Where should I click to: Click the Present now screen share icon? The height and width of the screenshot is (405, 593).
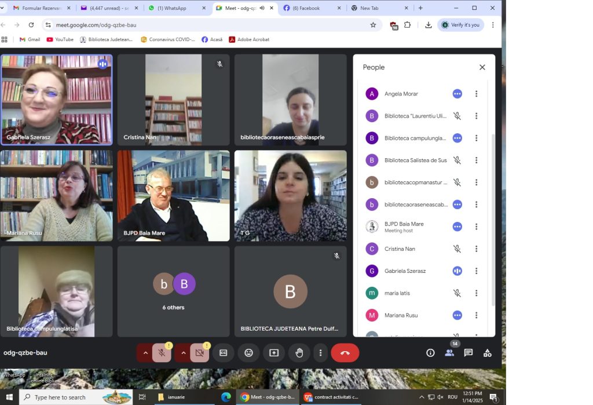coord(274,353)
